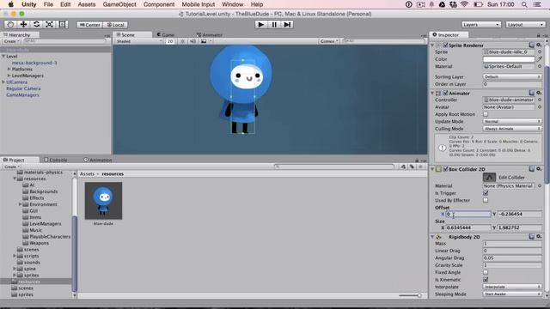
Task: Toggle Sprite Renderer enabled checkbox
Action: tap(445, 45)
